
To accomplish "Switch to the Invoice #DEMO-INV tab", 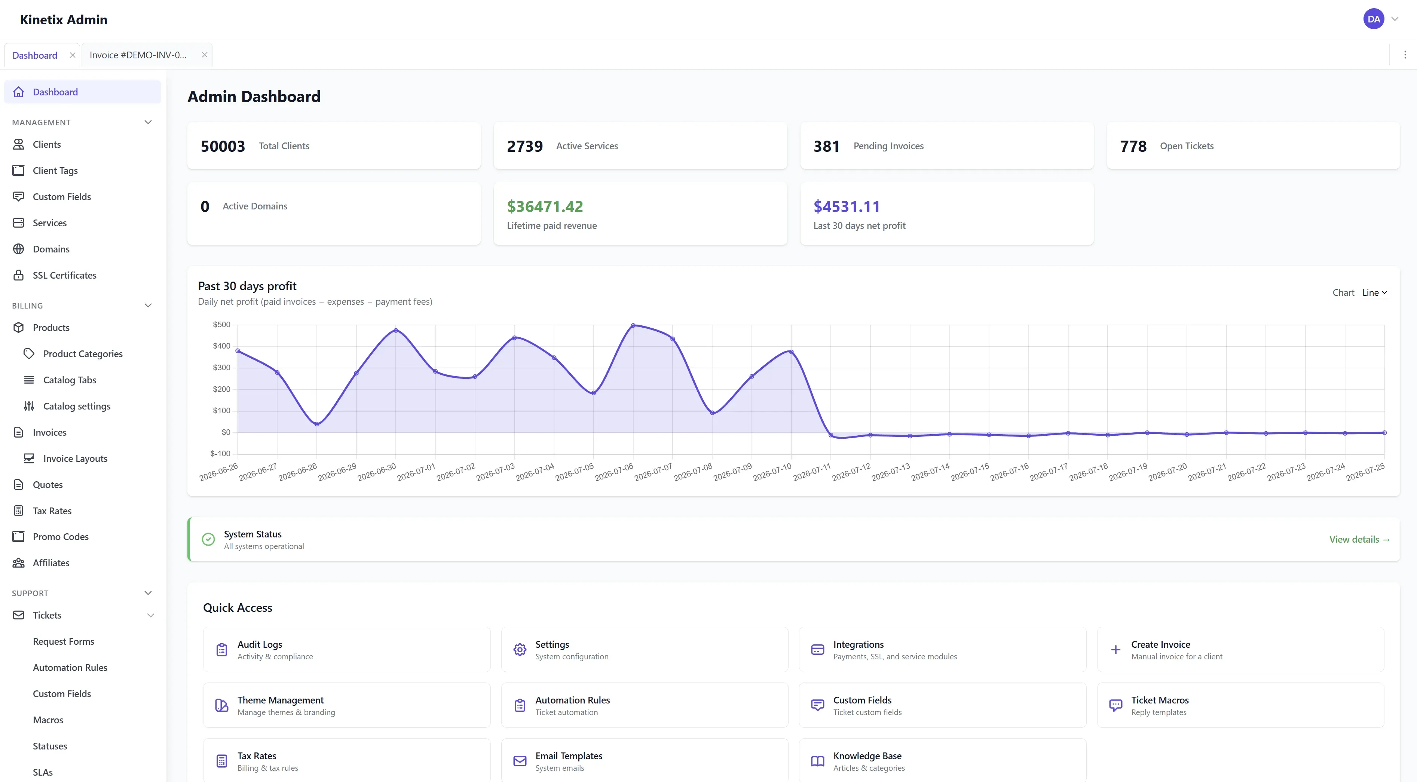I will point(138,55).
